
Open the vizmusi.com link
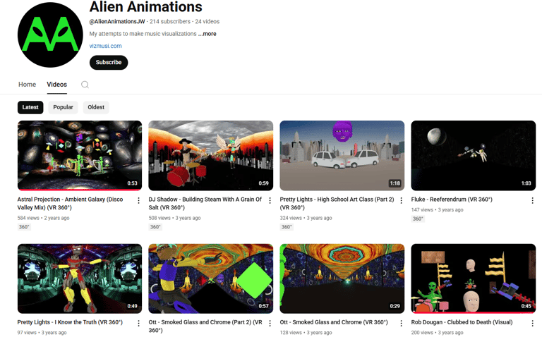point(105,46)
